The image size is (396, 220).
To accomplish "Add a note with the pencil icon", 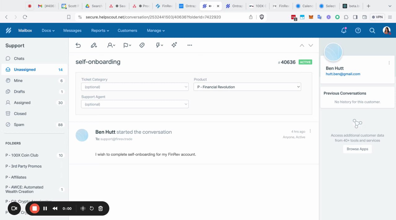I will 94,45.
